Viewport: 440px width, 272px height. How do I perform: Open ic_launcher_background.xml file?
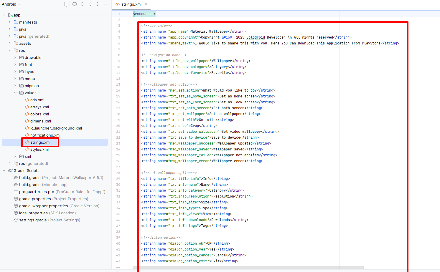click(x=56, y=128)
